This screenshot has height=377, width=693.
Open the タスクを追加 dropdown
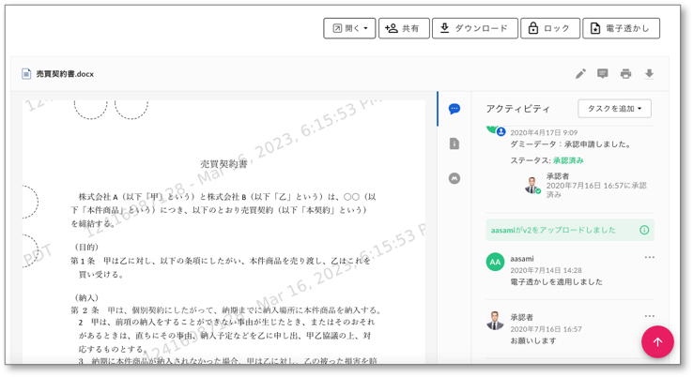click(614, 109)
